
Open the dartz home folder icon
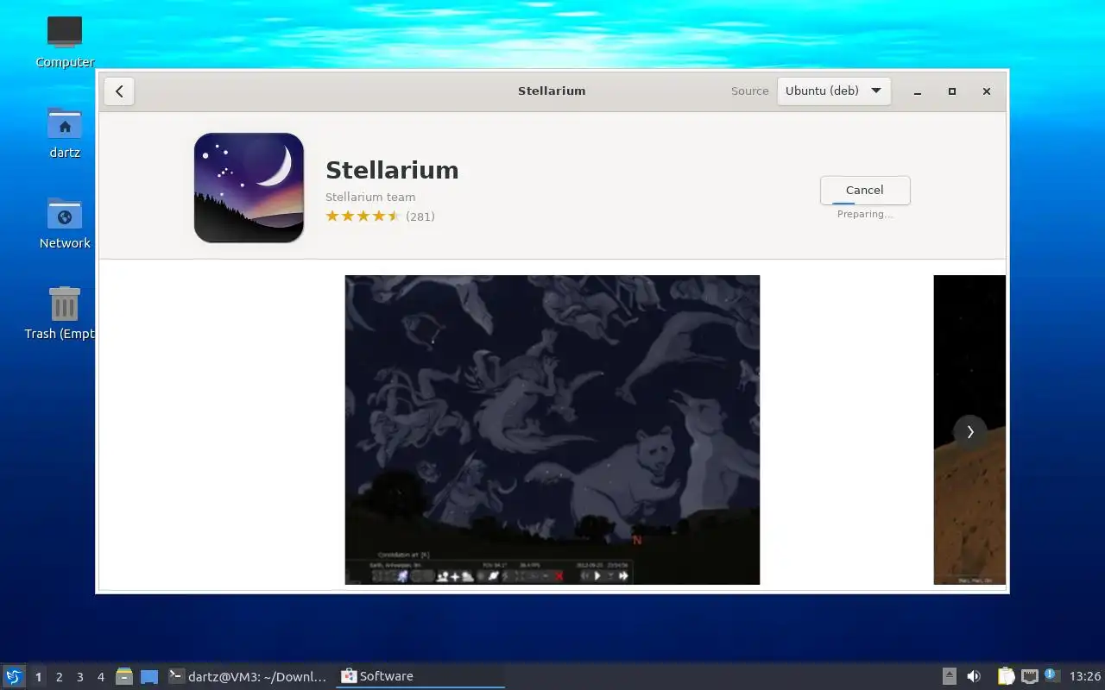click(65, 133)
